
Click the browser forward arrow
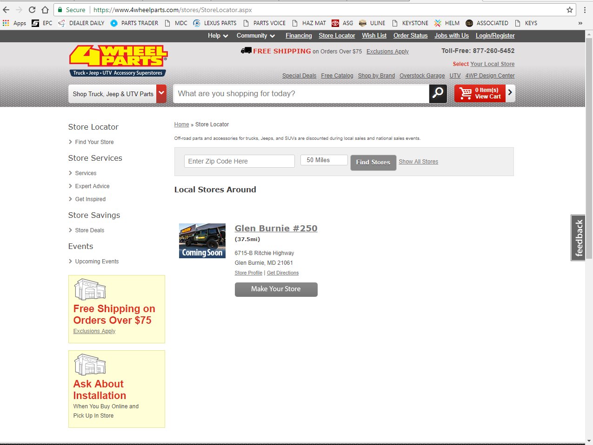click(19, 10)
